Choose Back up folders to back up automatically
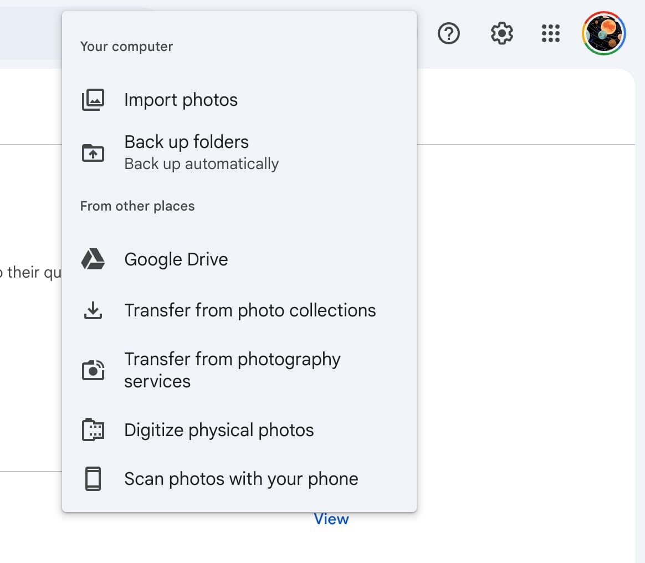This screenshot has width=645, height=563. pos(187,142)
